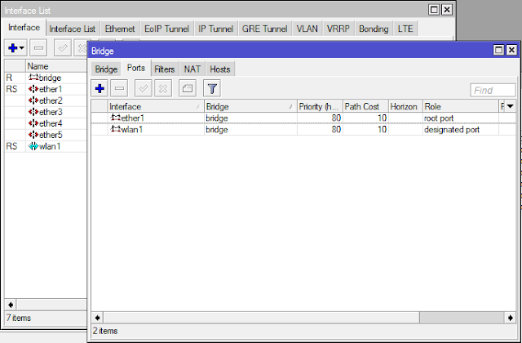Open the GRE Tunnel tab
The height and width of the screenshot is (343, 522).
point(264,29)
